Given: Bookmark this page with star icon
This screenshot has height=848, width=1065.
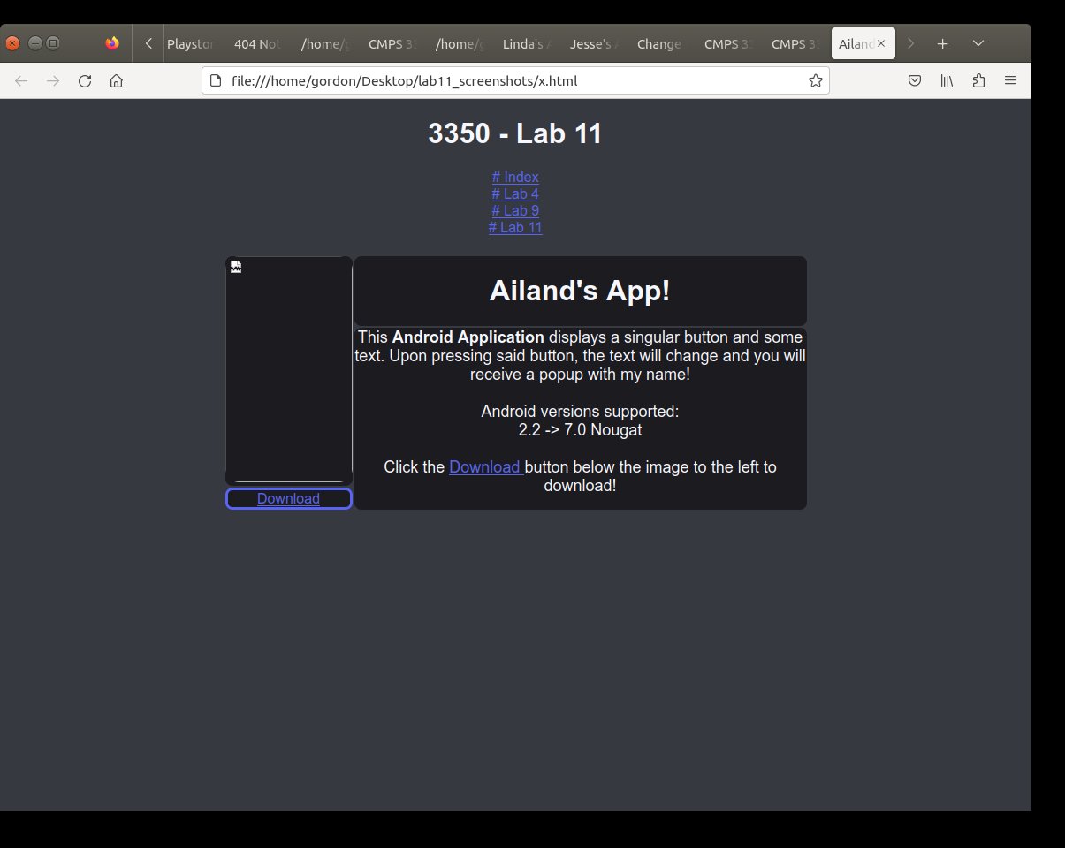Looking at the screenshot, I should (x=815, y=81).
